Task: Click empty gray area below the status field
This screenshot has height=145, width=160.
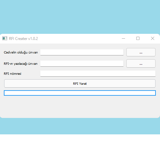Action: coord(80,106)
